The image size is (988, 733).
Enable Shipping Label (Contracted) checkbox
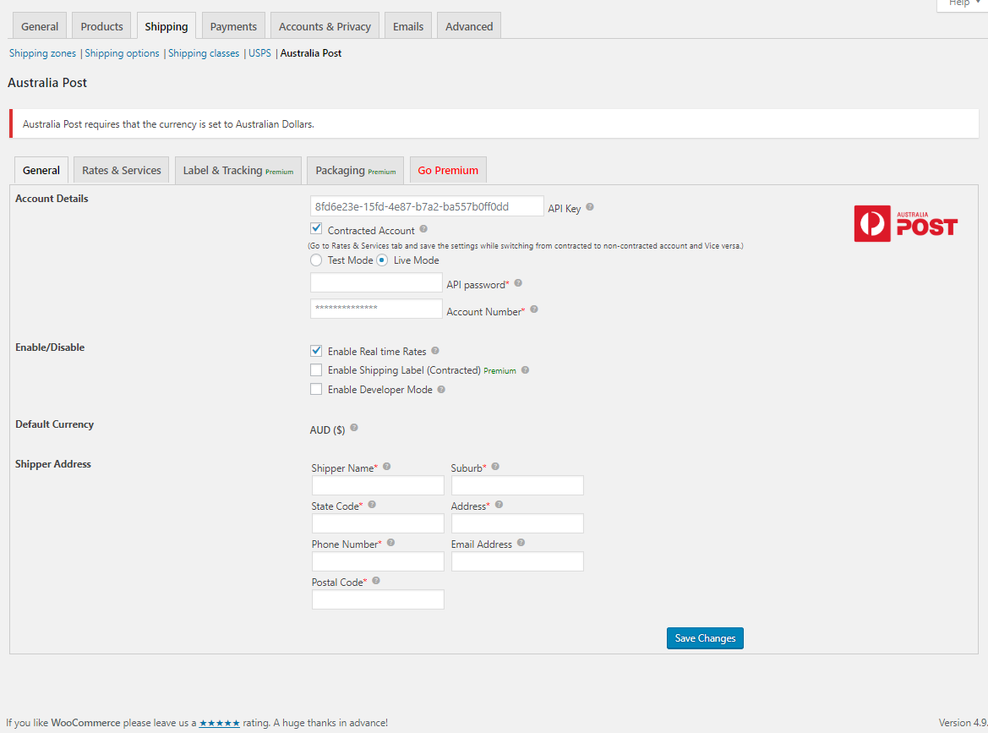click(x=316, y=370)
